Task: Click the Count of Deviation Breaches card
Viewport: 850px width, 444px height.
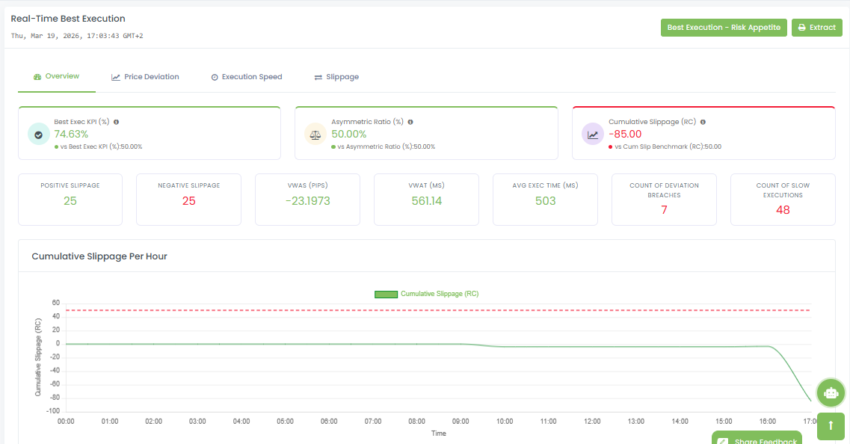Action: pyautogui.click(x=664, y=200)
